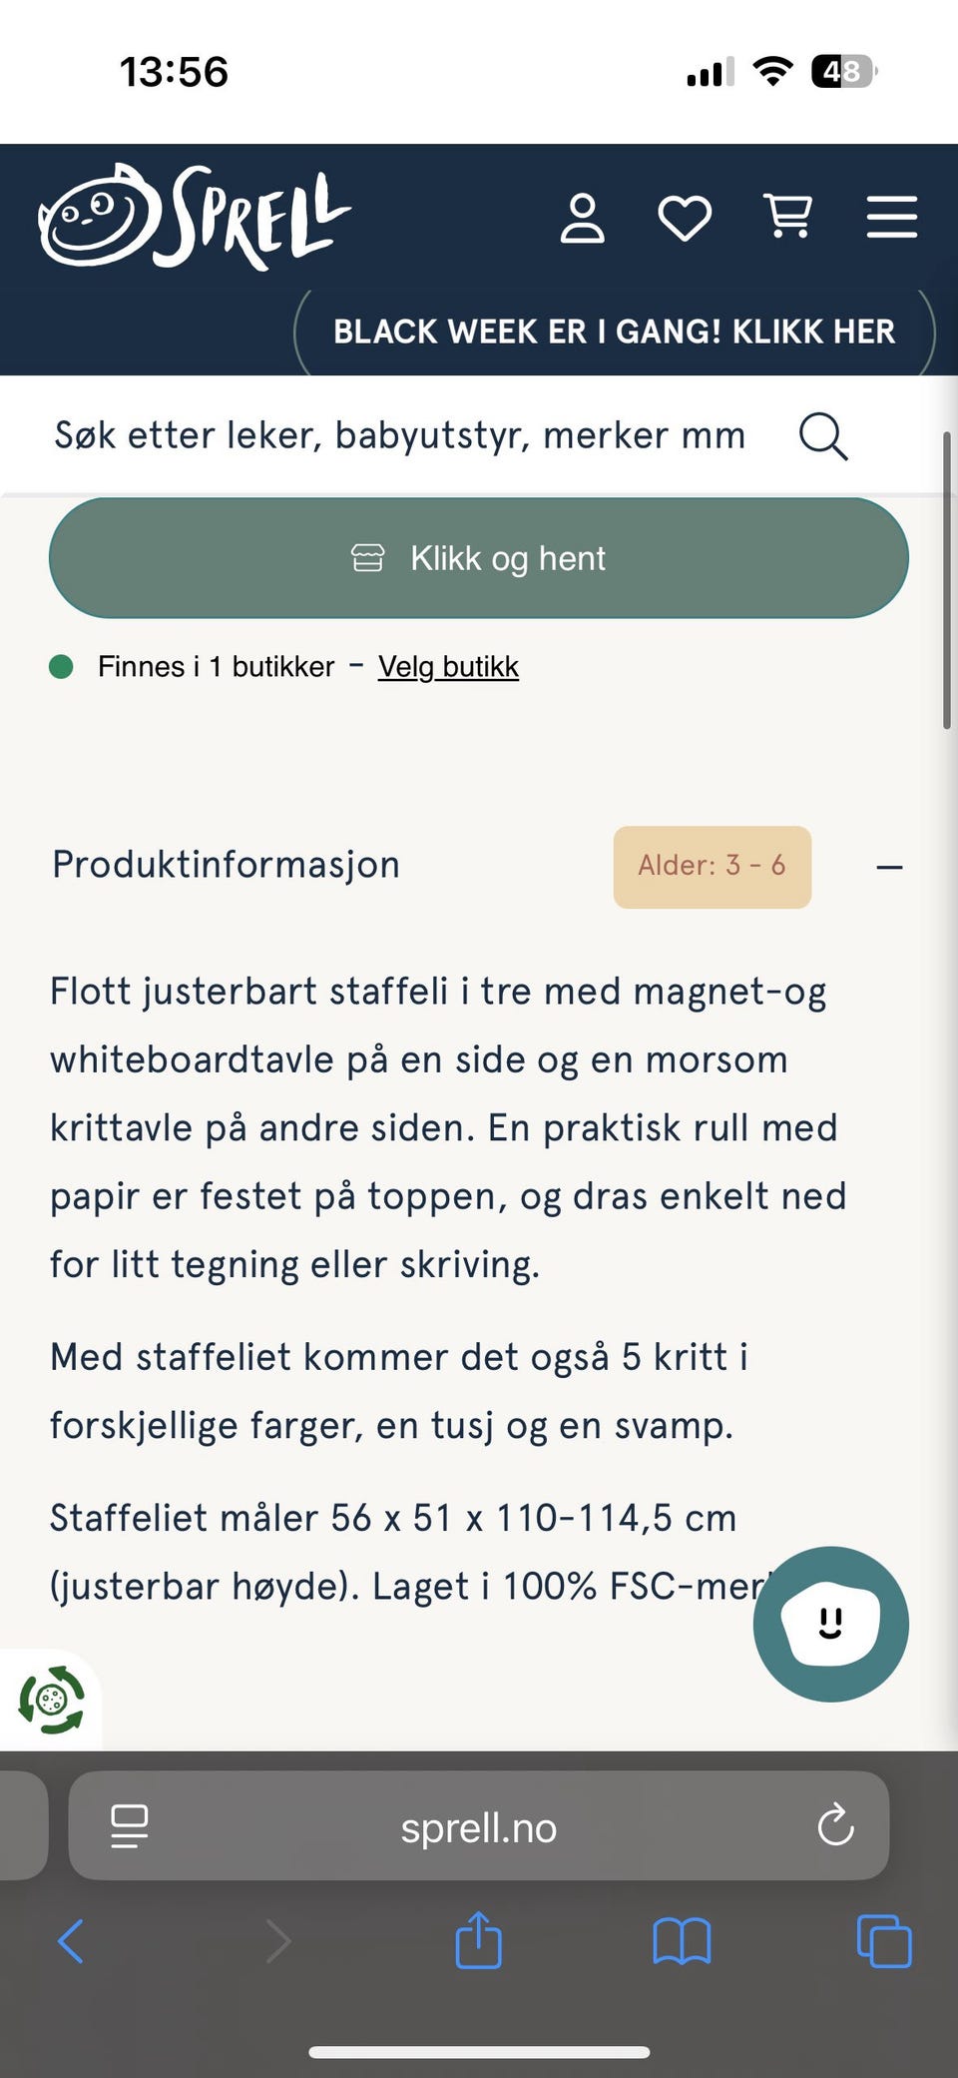Open the user account profile icon

(x=582, y=218)
